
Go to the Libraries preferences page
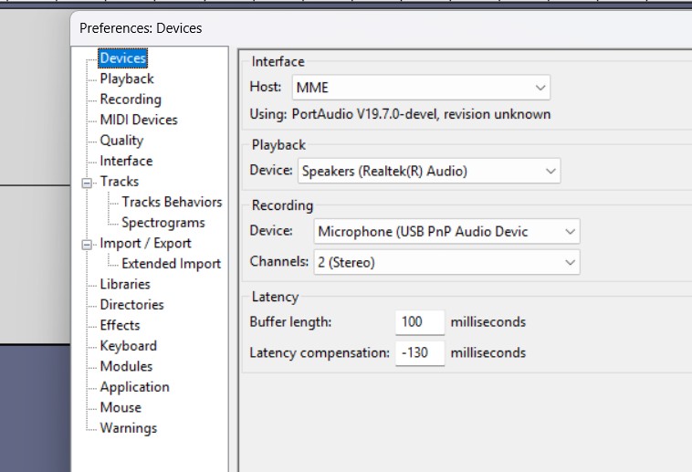[125, 284]
